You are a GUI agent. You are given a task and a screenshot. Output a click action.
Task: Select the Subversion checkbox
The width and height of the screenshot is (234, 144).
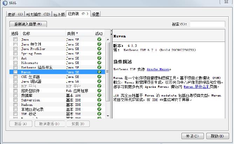[x=15, y=100]
